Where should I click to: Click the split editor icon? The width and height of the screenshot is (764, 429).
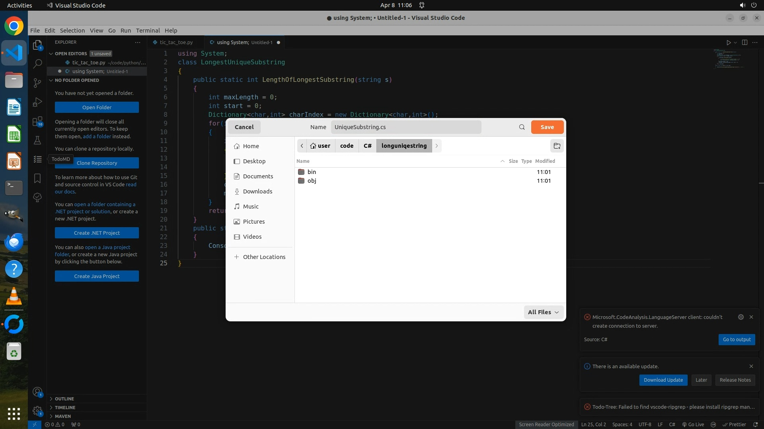[745, 43]
